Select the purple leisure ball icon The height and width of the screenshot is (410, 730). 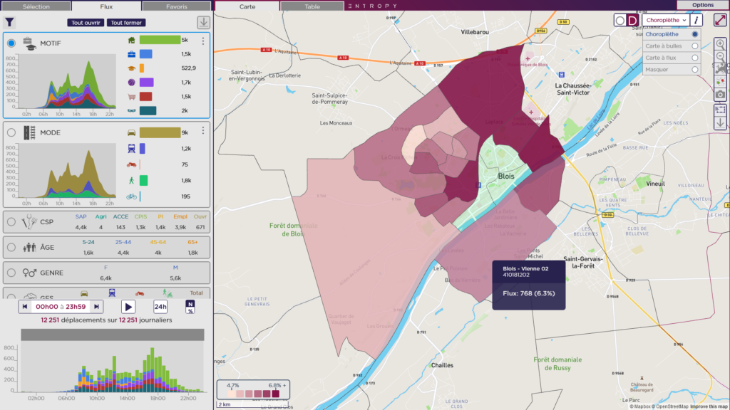(131, 83)
